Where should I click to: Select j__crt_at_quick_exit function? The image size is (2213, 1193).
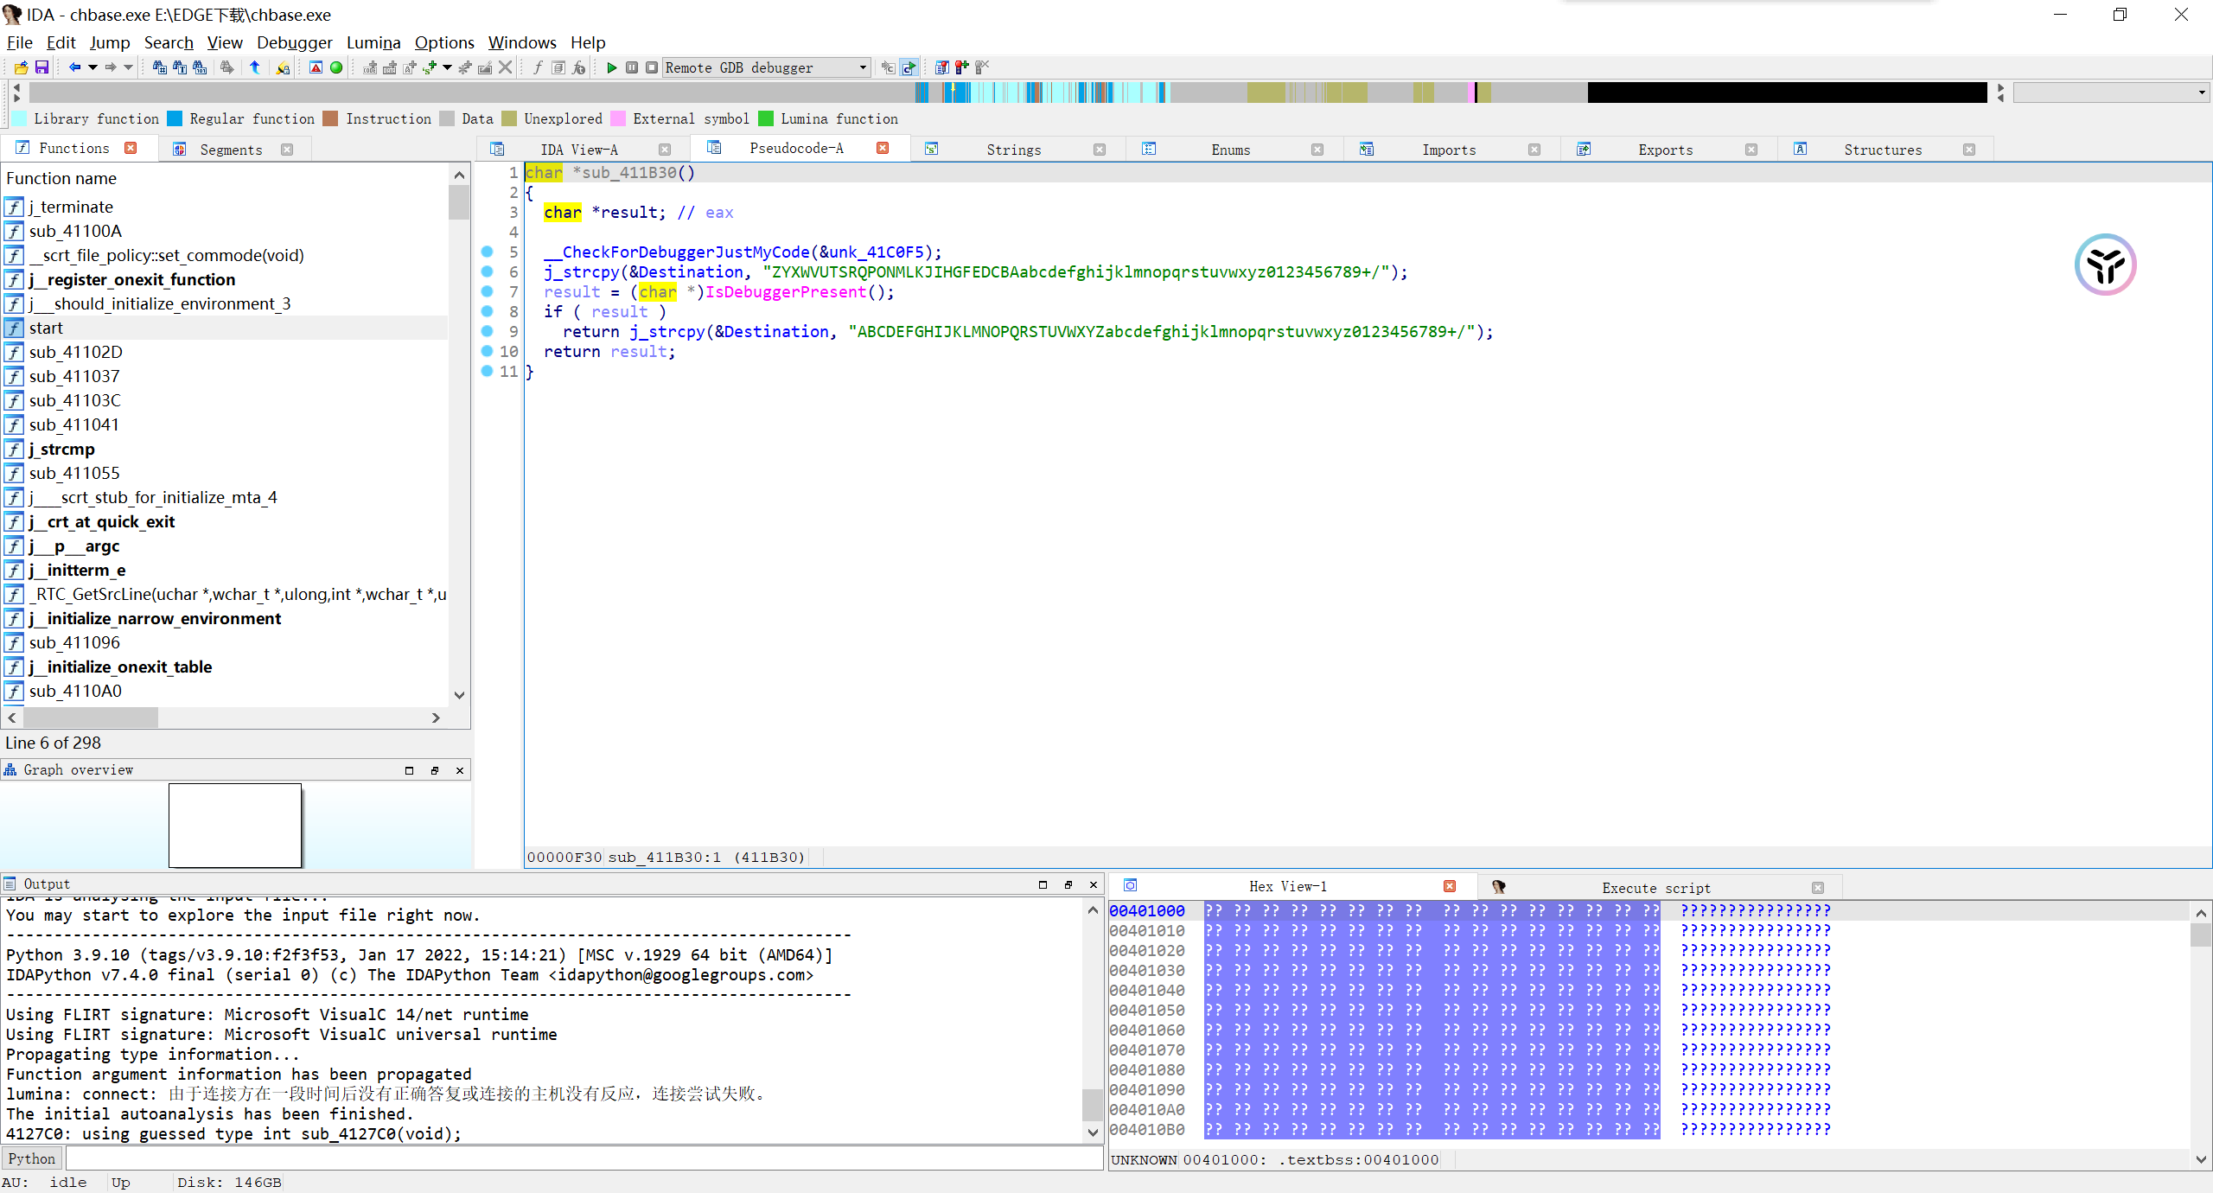coord(225,521)
